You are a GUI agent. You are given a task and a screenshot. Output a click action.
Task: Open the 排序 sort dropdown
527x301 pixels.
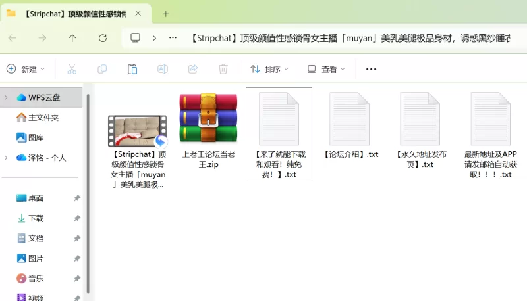(x=269, y=69)
